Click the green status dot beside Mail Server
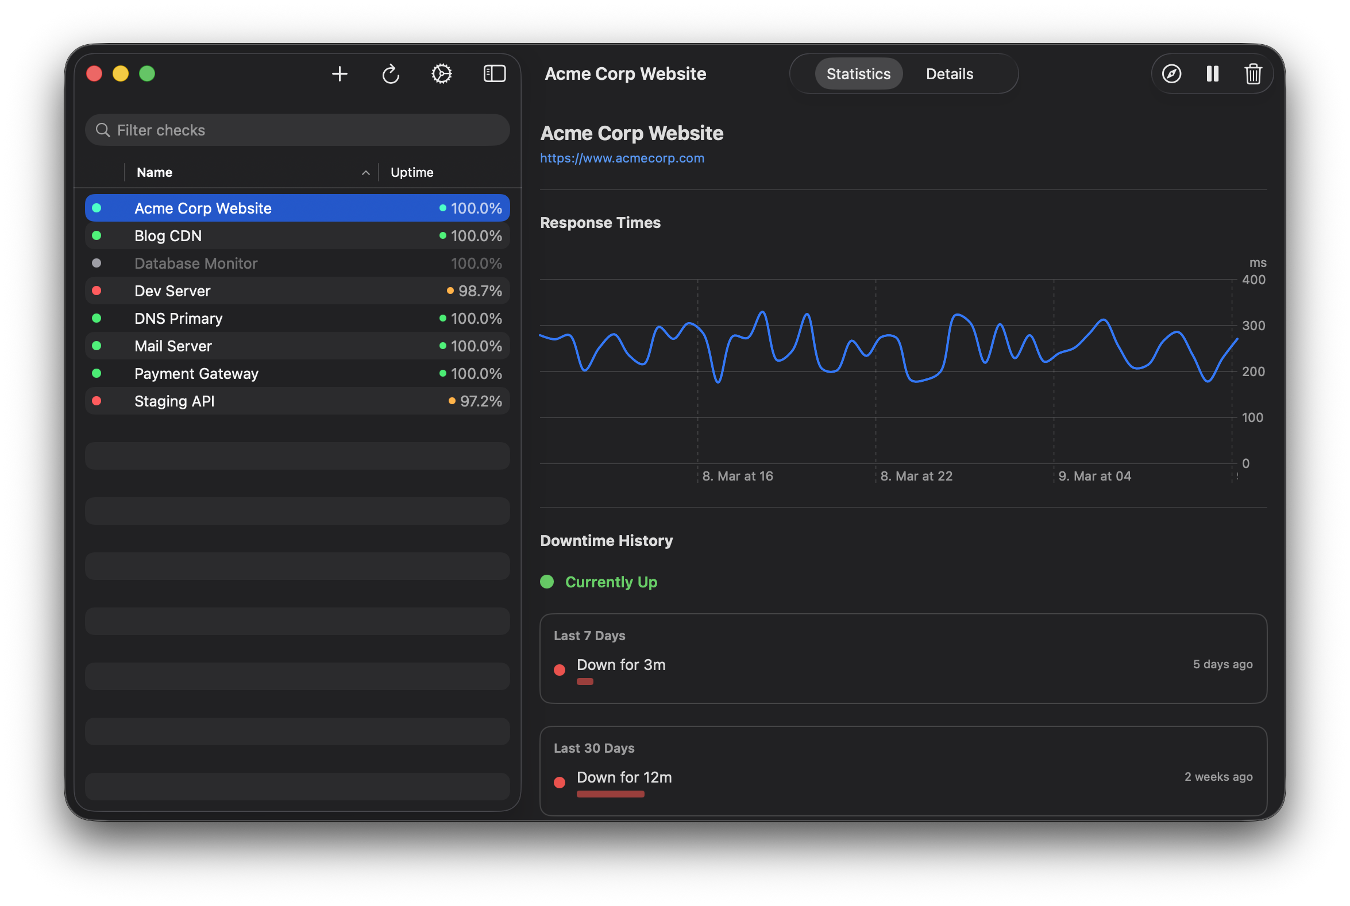 click(x=97, y=346)
